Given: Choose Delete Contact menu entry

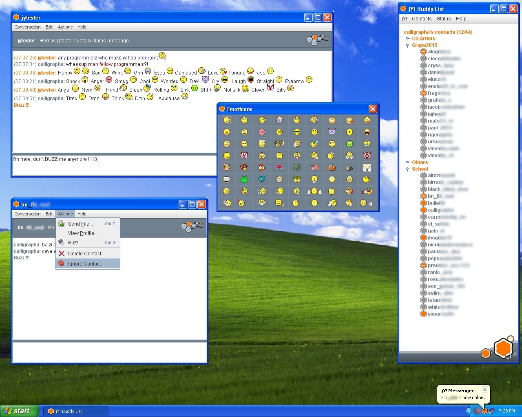Looking at the screenshot, I should point(88,253).
